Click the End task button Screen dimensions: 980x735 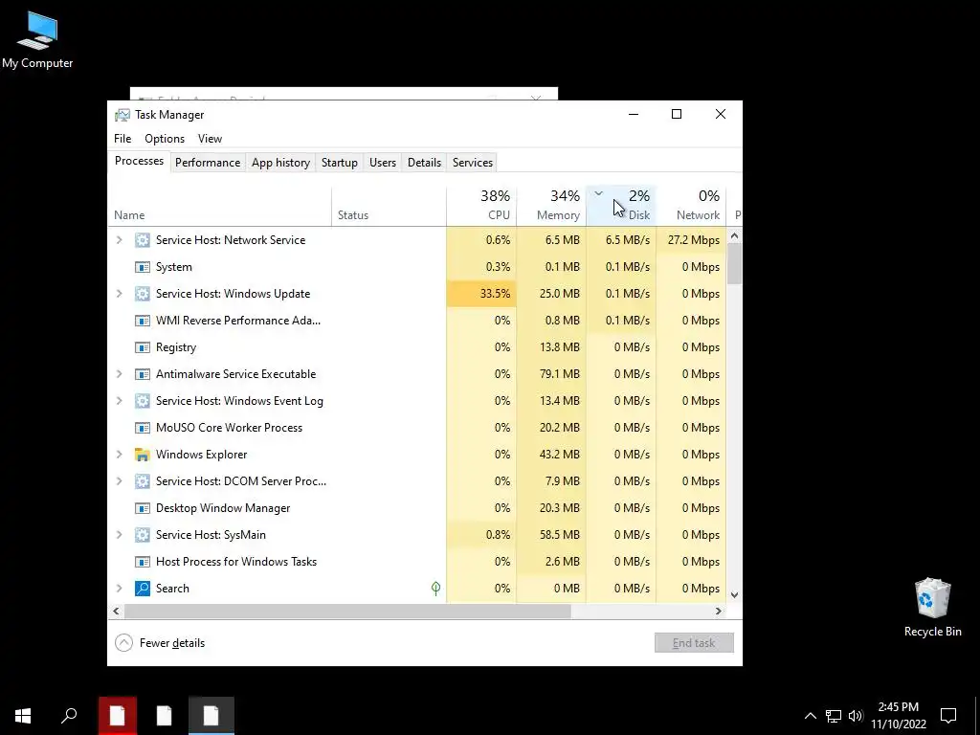point(694,643)
